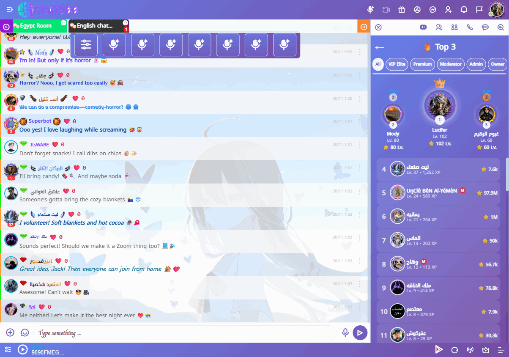Image resolution: width=509 pixels, height=357 pixels.
Task: Click the phone call icon
Action: [x=470, y=27]
